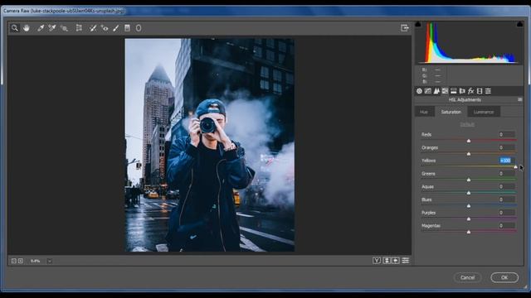Select the Hand tool
The height and width of the screenshot is (298, 531).
(27, 28)
